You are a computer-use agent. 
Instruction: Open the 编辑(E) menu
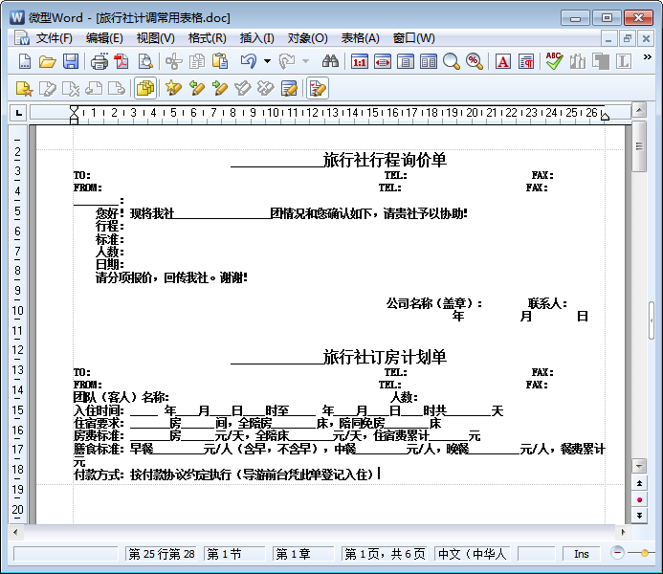pyautogui.click(x=104, y=38)
